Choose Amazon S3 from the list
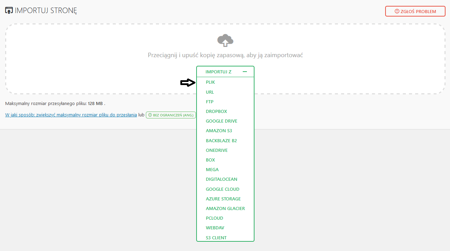450x251 pixels. (219, 131)
